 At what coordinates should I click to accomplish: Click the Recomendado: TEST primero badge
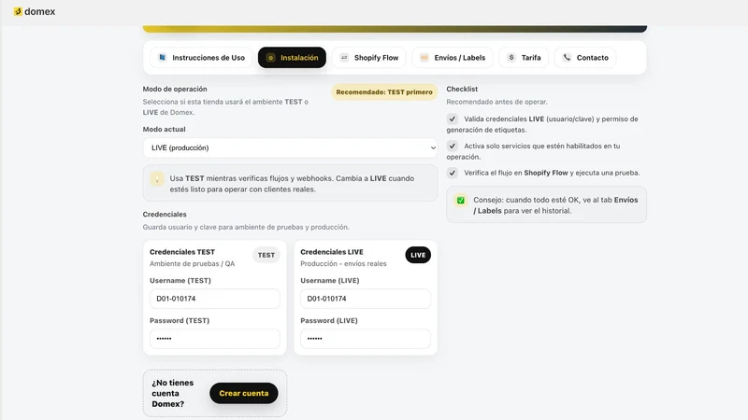(384, 92)
